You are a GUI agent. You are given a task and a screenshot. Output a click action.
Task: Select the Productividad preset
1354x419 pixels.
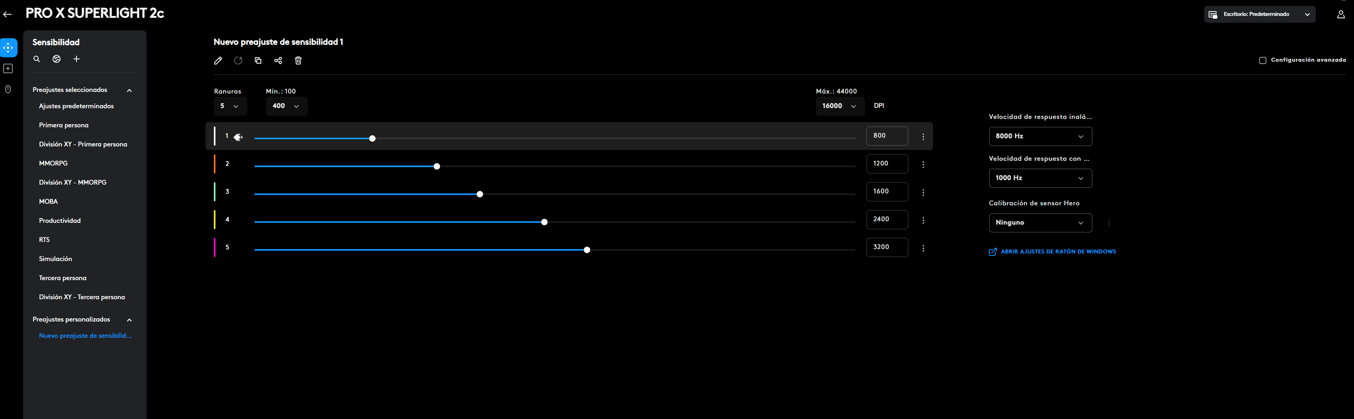pyautogui.click(x=60, y=220)
